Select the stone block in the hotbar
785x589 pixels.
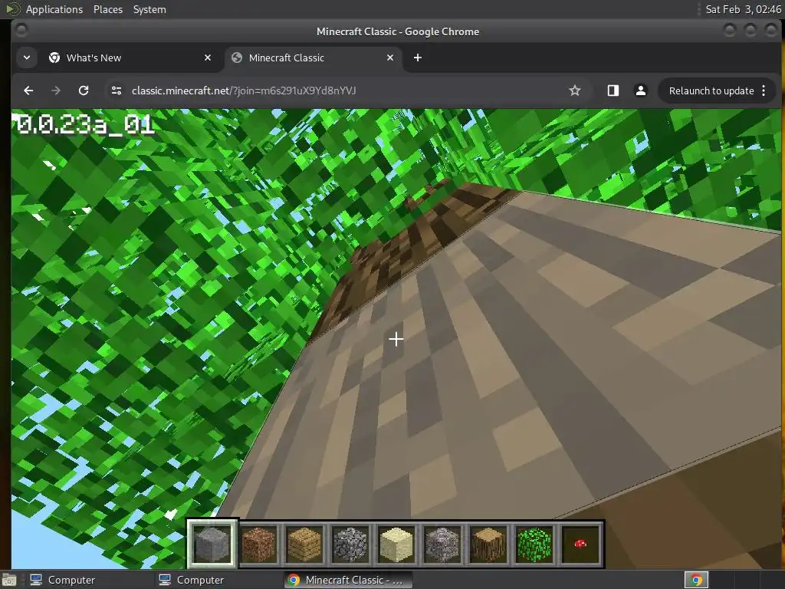(x=213, y=544)
